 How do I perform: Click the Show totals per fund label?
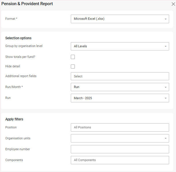click(20, 57)
